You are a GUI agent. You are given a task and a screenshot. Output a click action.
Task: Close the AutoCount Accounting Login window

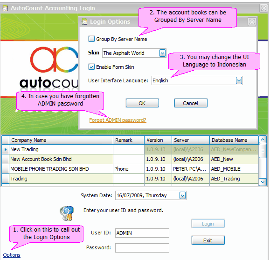[263, 8]
